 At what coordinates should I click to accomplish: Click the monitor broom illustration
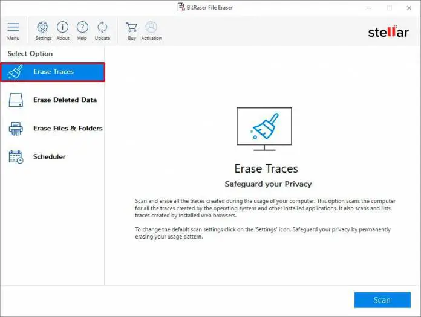(x=264, y=129)
